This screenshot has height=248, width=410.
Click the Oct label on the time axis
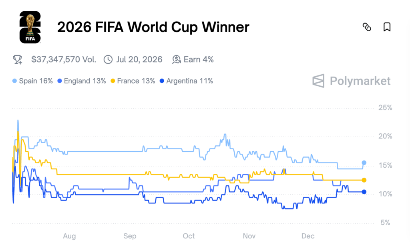click(189, 236)
